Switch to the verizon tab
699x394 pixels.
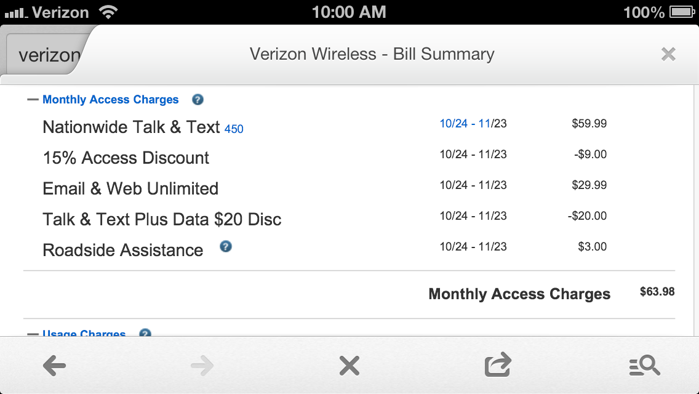(48, 55)
